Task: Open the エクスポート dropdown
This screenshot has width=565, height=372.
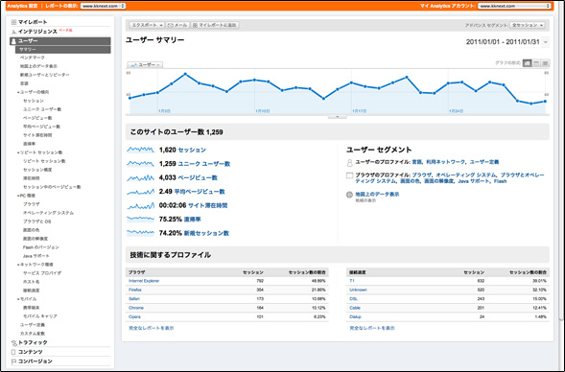Action: (147, 25)
